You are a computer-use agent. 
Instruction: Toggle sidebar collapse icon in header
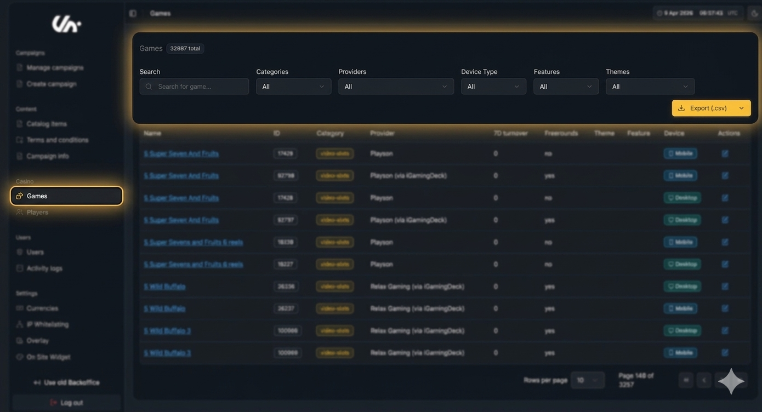pyautogui.click(x=133, y=13)
